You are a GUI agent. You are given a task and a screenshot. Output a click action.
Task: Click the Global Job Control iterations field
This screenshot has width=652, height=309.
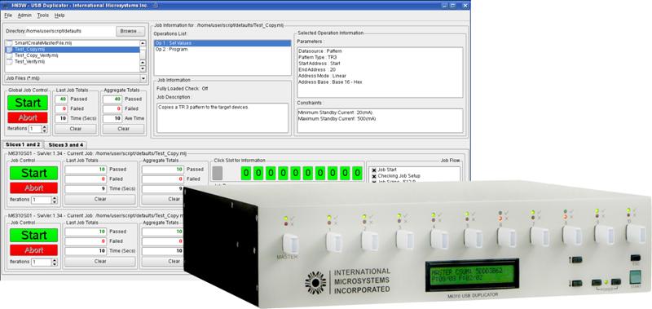tap(35, 129)
